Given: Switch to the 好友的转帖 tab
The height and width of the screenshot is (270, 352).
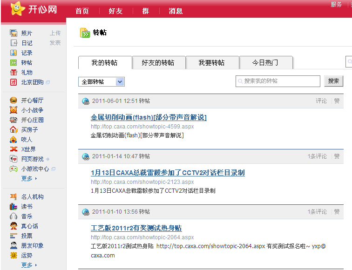Looking at the screenshot, I should tap(158, 63).
